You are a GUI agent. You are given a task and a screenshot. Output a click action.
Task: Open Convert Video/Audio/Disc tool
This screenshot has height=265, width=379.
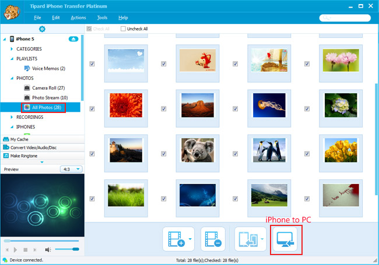coord(43,147)
